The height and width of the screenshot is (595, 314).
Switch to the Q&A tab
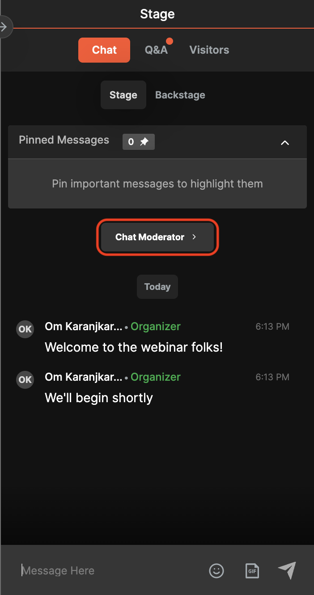(x=156, y=50)
